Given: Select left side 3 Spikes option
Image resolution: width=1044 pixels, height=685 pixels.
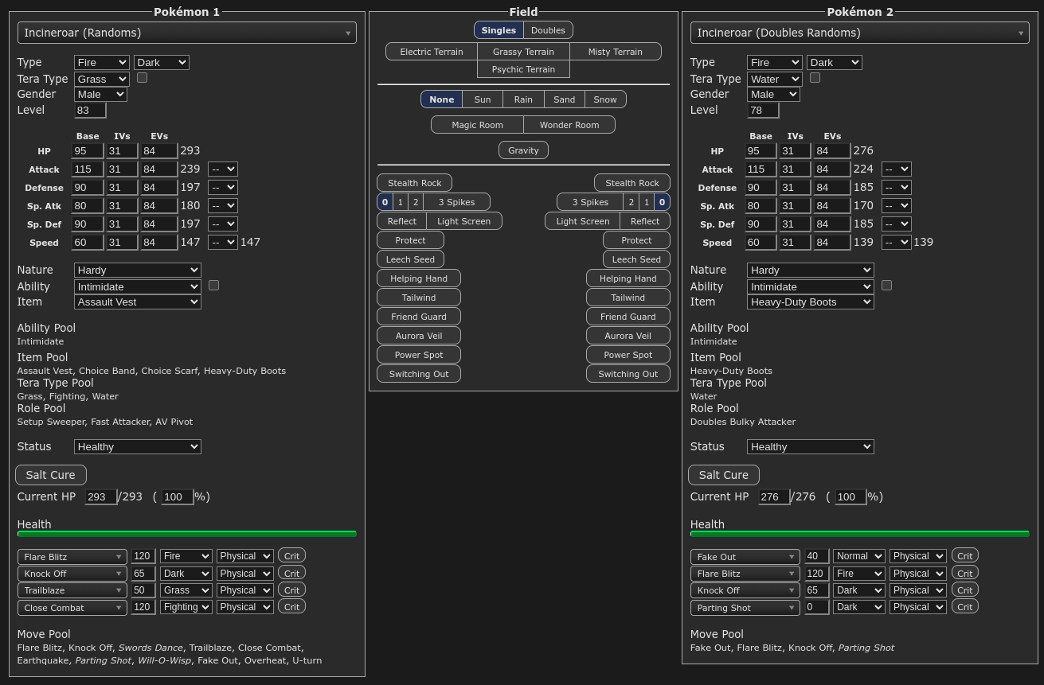Looking at the screenshot, I should (x=456, y=202).
